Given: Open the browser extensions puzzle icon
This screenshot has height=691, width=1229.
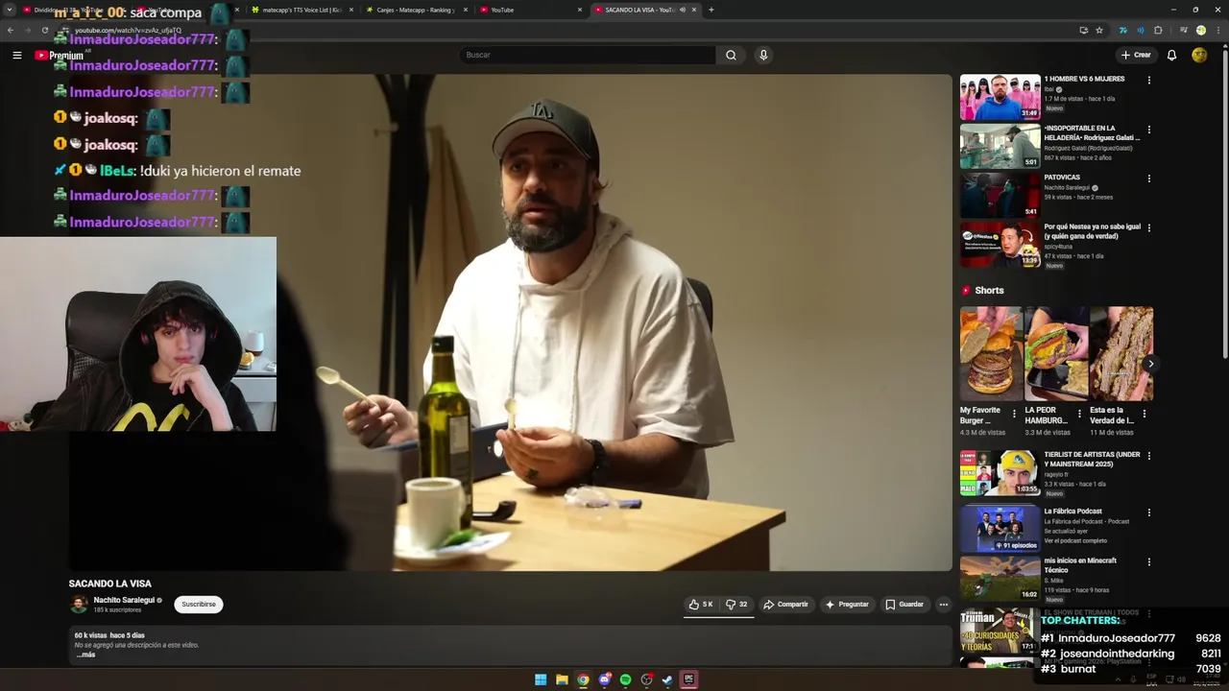Looking at the screenshot, I should pyautogui.click(x=1158, y=30).
